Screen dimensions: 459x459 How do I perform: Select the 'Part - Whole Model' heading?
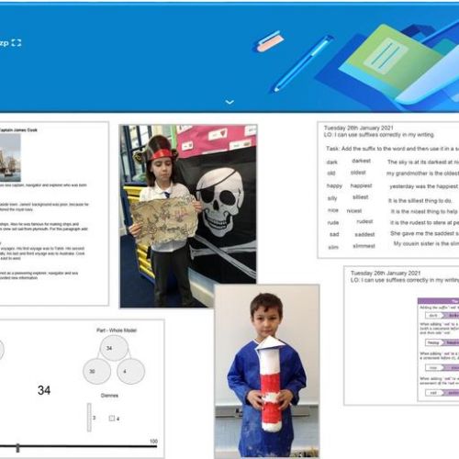coord(117,330)
